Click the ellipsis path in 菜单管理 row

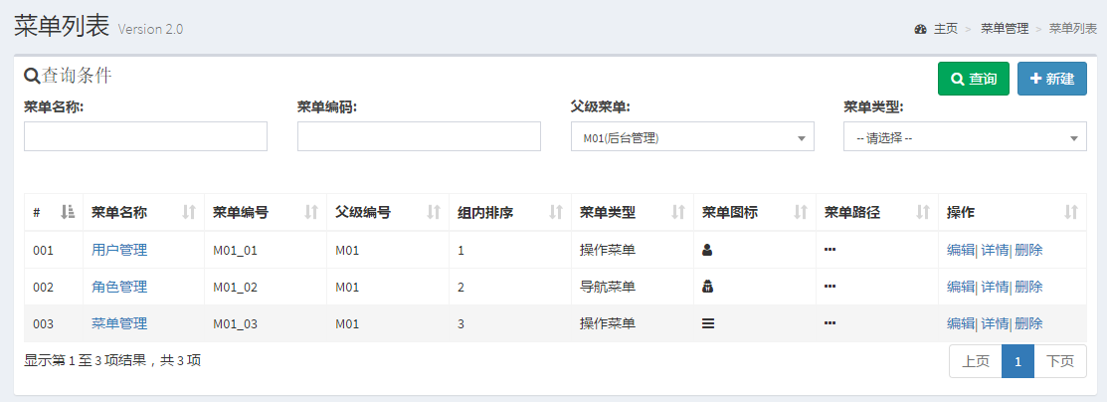click(x=830, y=322)
